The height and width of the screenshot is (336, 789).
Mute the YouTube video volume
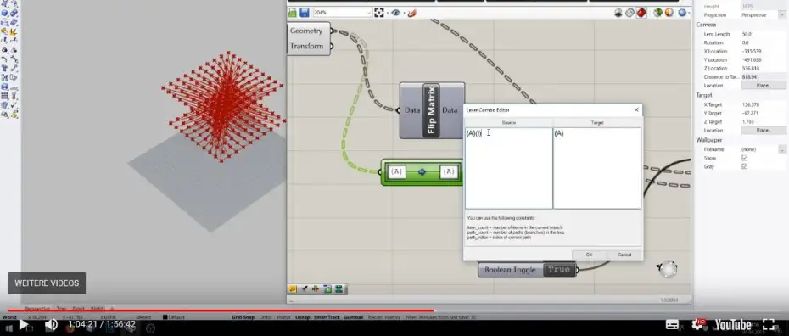[x=51, y=325]
